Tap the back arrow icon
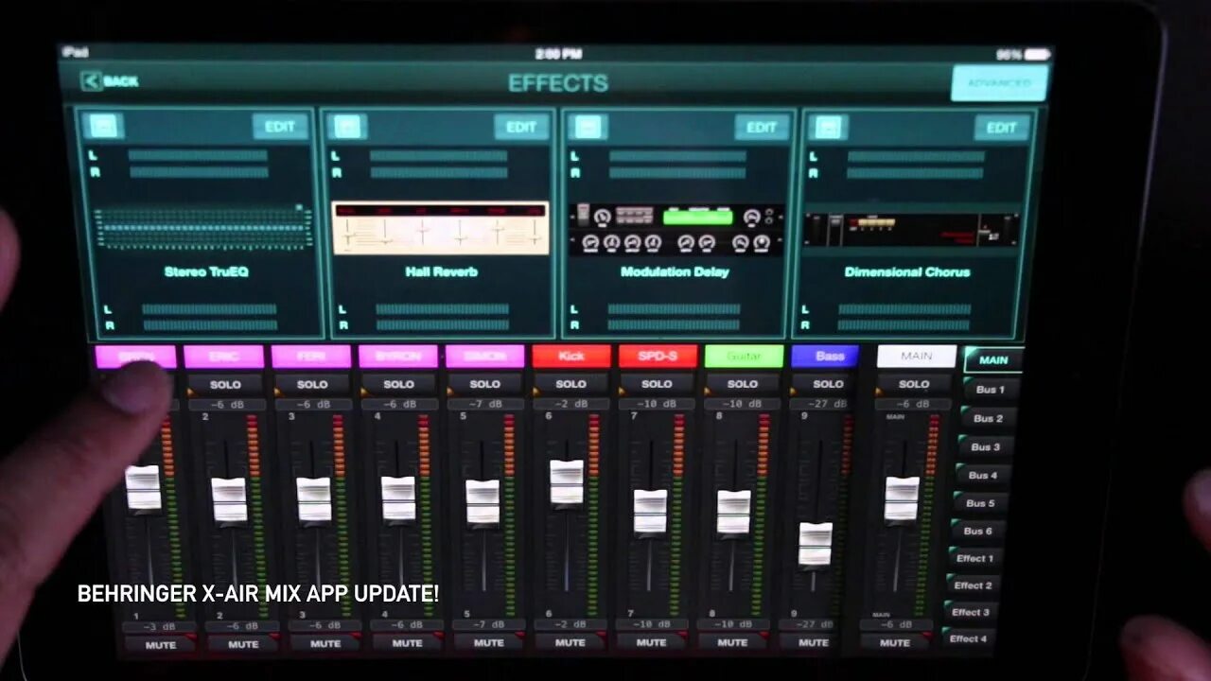The width and height of the screenshot is (1211, 681). 91,81
